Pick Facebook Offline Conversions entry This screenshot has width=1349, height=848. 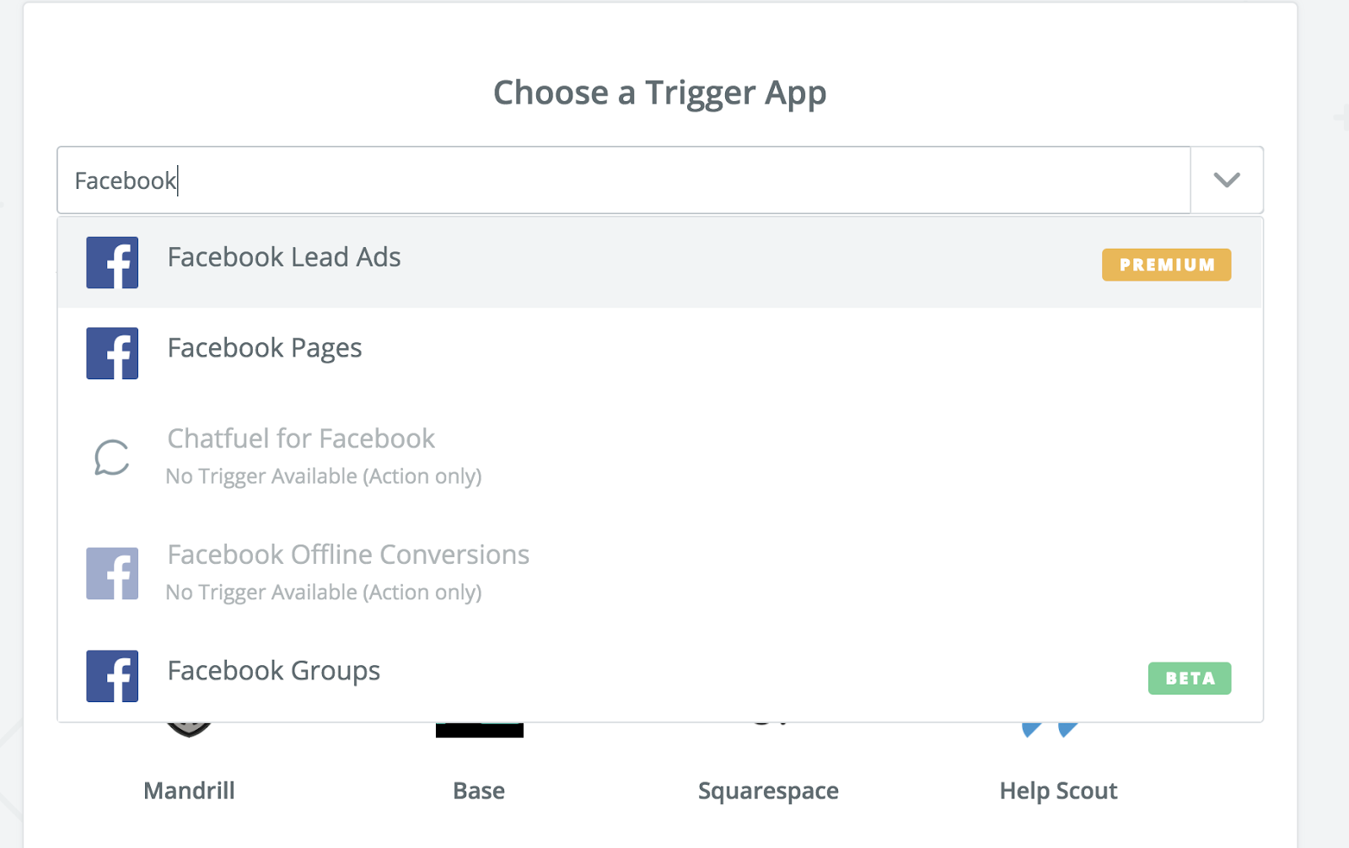point(348,555)
